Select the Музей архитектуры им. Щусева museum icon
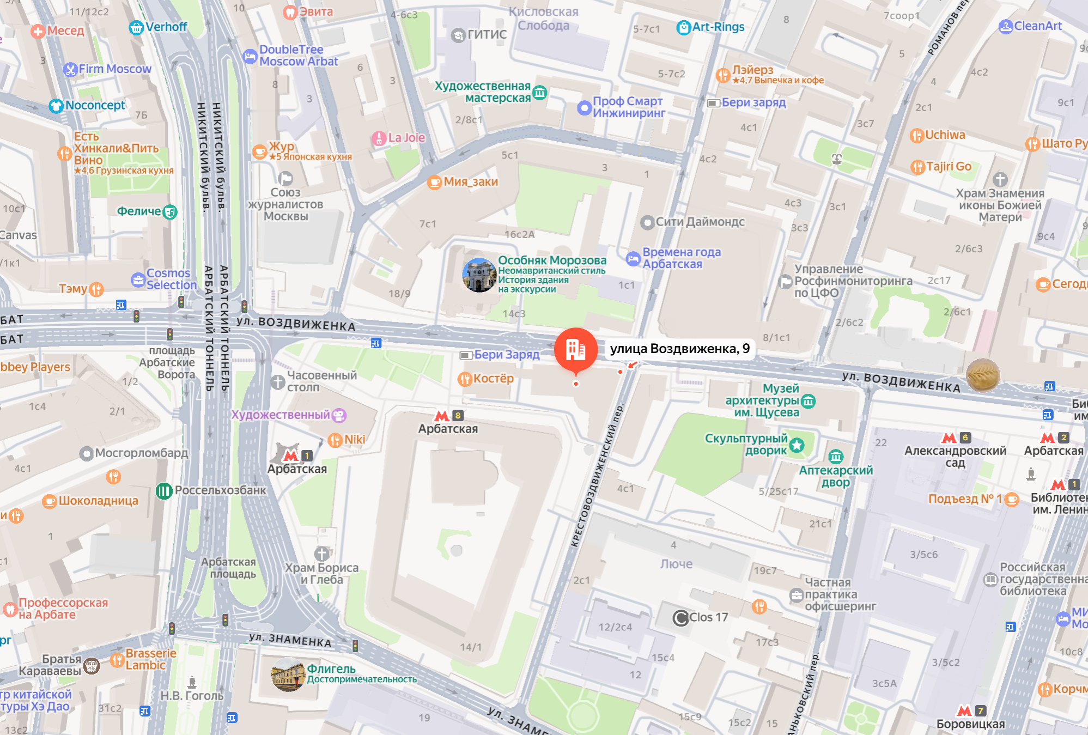 coord(809,402)
